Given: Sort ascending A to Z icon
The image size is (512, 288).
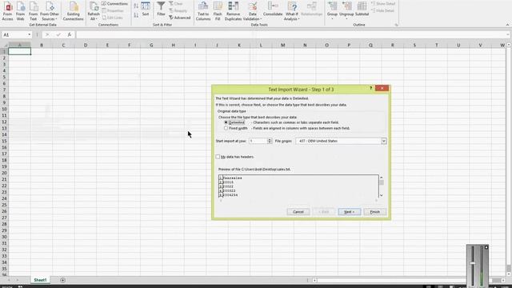Looking at the screenshot, I should (136, 6).
